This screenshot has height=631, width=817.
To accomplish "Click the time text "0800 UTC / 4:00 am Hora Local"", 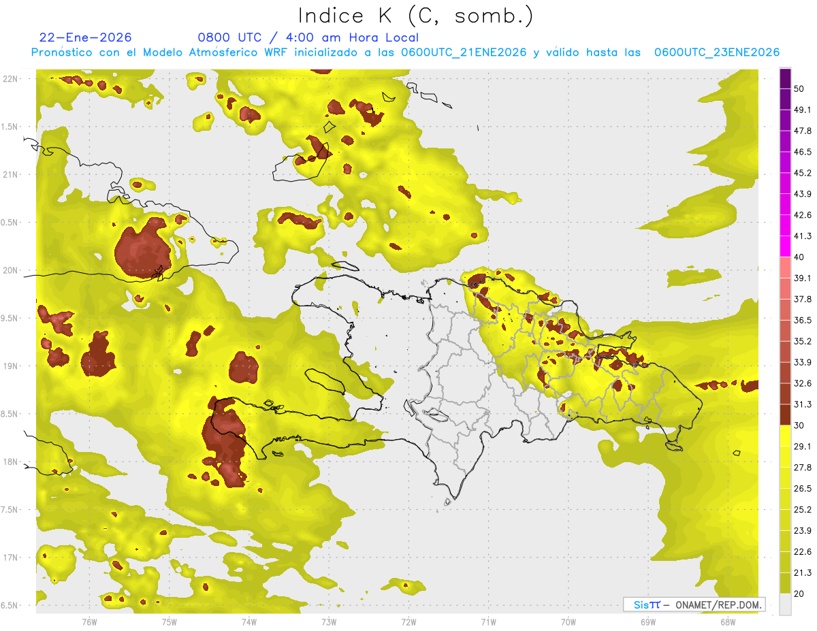I will coord(308,37).
